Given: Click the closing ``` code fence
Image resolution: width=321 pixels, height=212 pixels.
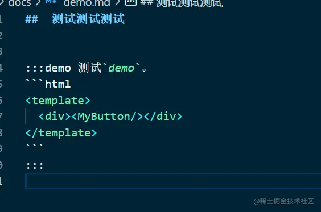Looking at the screenshot, I should (34, 146).
